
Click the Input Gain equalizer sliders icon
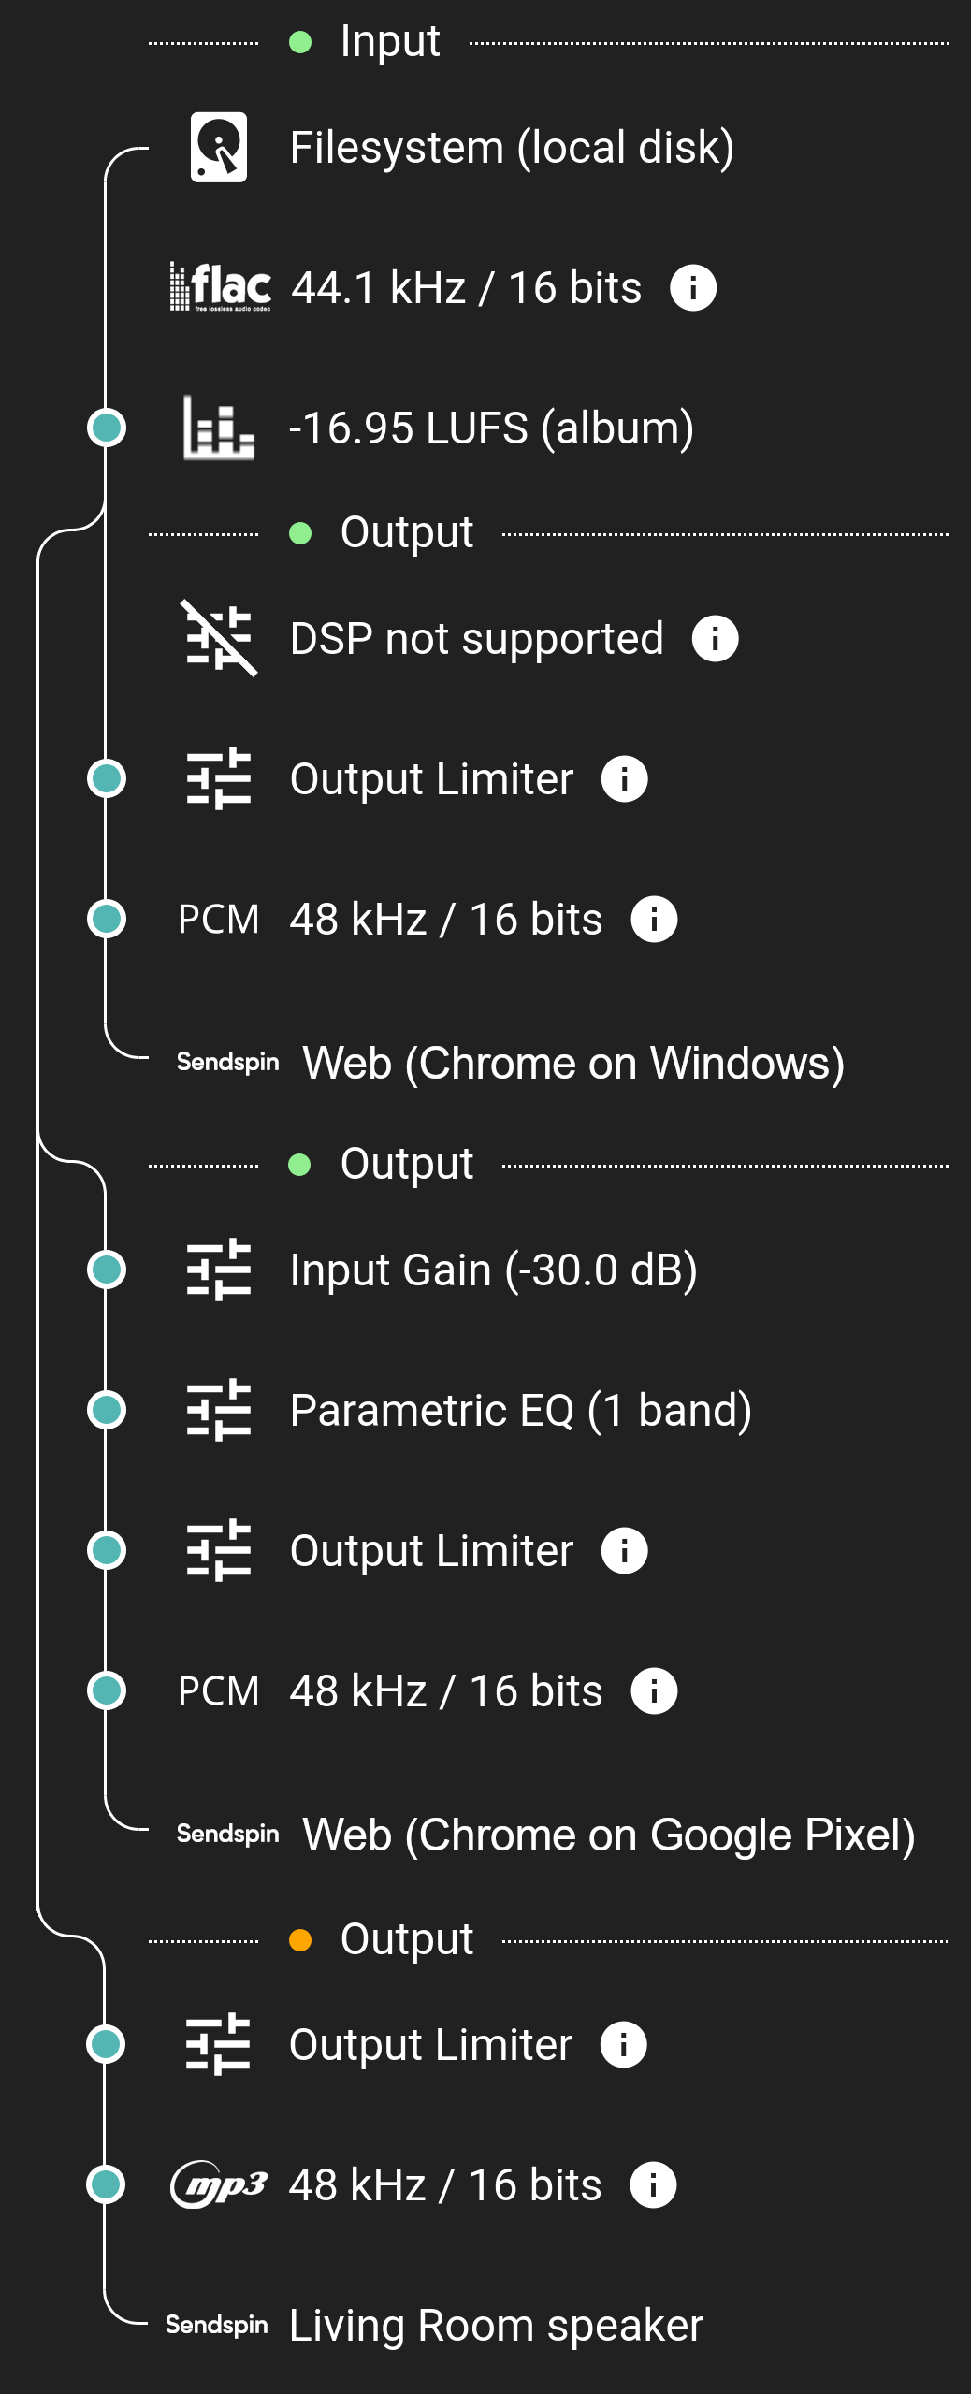point(219,1270)
